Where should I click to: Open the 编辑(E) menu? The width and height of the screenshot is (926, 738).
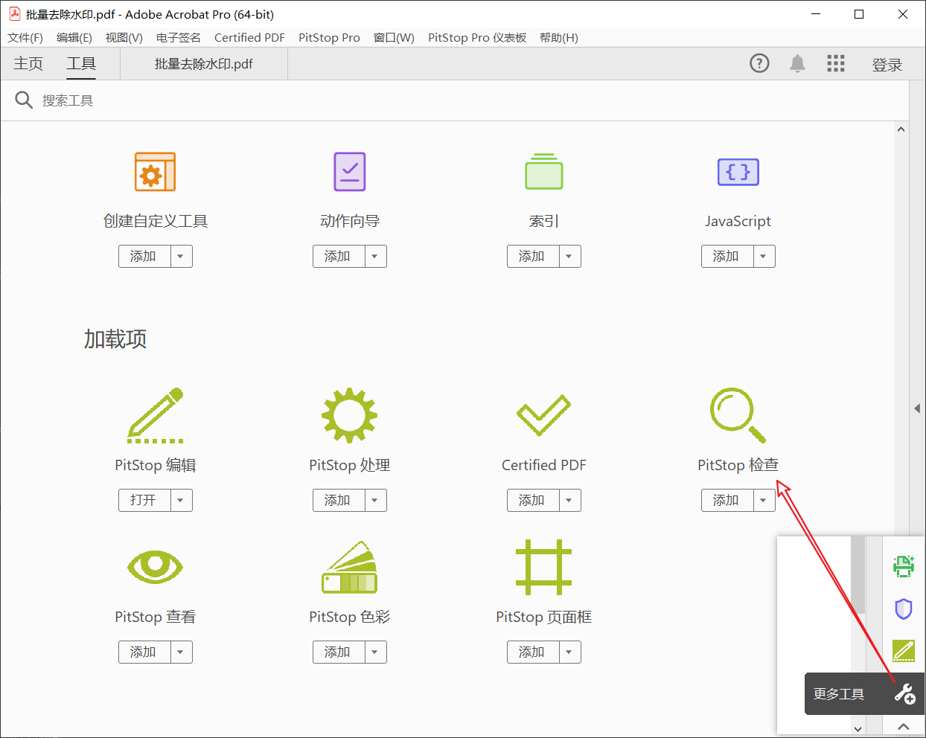[74, 37]
